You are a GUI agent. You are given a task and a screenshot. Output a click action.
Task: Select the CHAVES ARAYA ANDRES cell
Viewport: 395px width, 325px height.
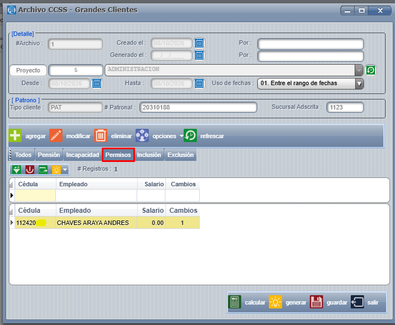point(96,223)
